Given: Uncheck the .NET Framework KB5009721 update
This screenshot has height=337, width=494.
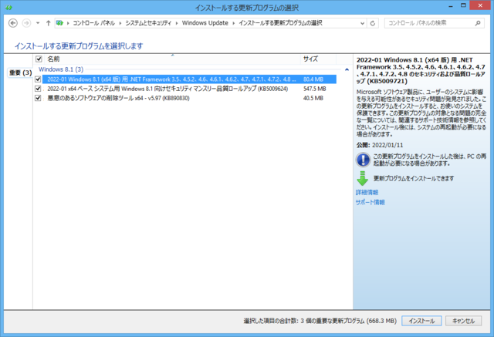Looking at the screenshot, I should 38,79.
